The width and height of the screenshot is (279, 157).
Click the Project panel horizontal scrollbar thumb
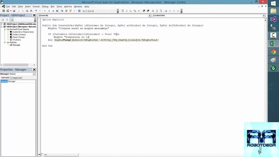click(x=16, y=65)
